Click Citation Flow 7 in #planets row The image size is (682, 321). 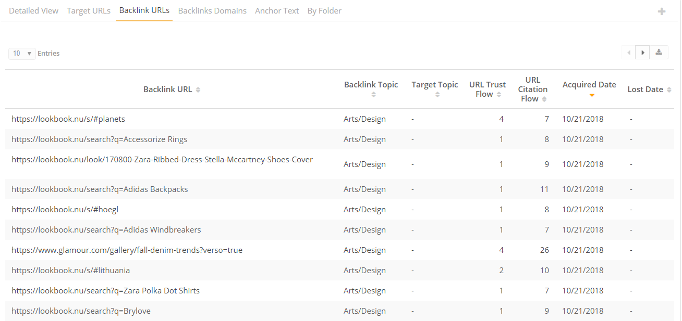point(547,119)
